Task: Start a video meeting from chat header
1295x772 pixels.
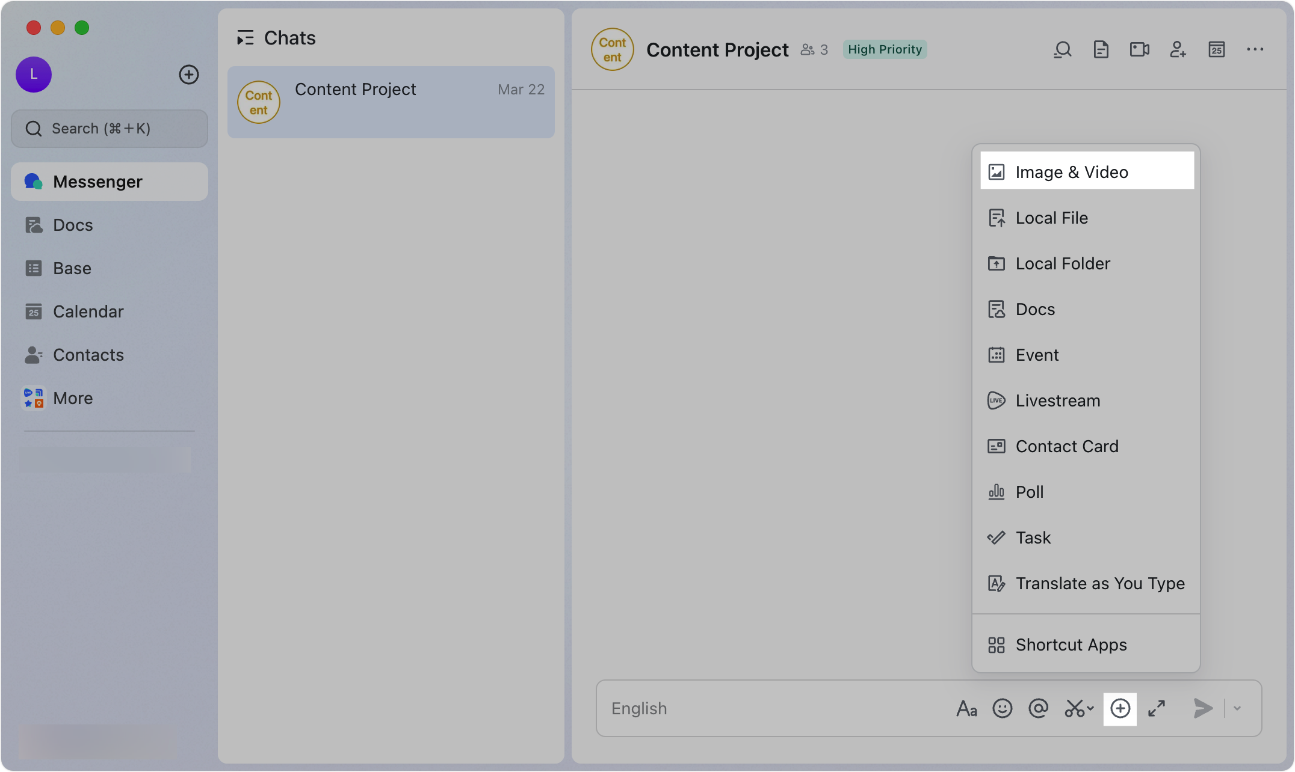Action: [1139, 49]
